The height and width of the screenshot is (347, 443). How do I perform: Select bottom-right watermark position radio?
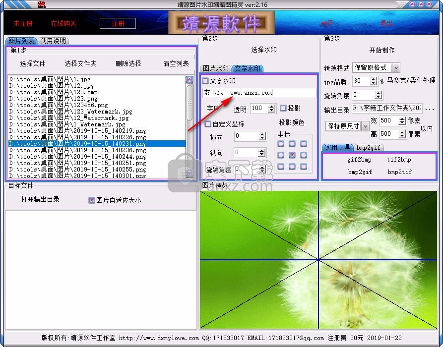point(304,166)
